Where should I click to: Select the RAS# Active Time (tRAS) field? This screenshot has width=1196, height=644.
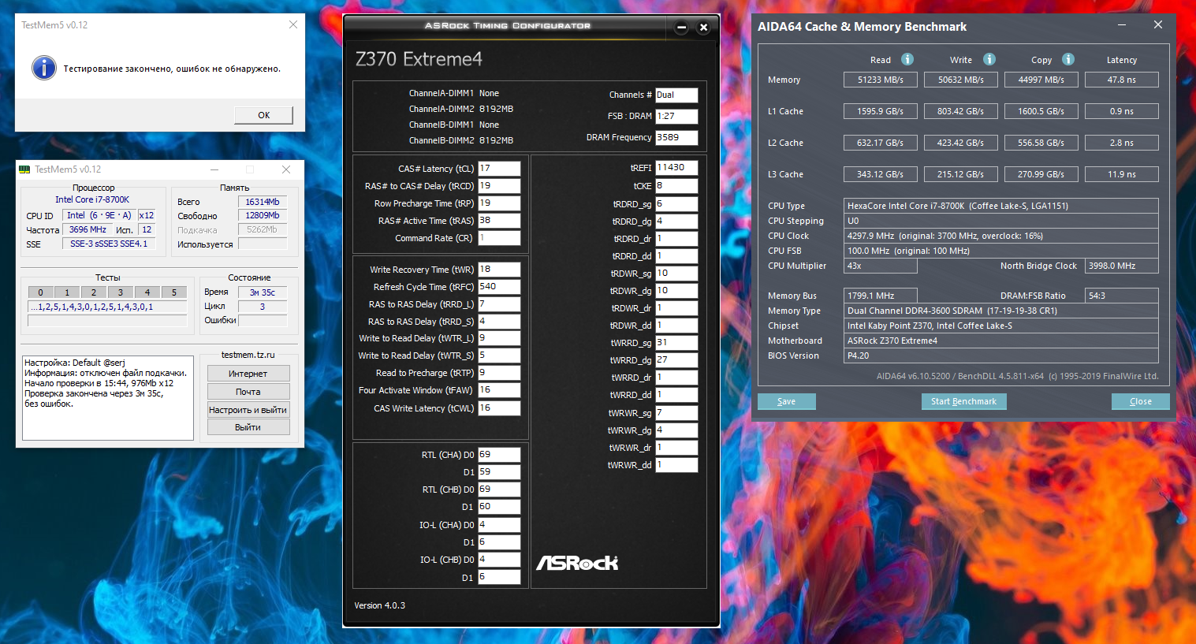[x=499, y=221]
